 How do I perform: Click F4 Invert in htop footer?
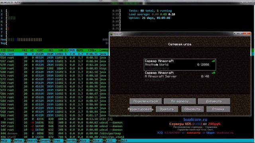pos(43,141)
